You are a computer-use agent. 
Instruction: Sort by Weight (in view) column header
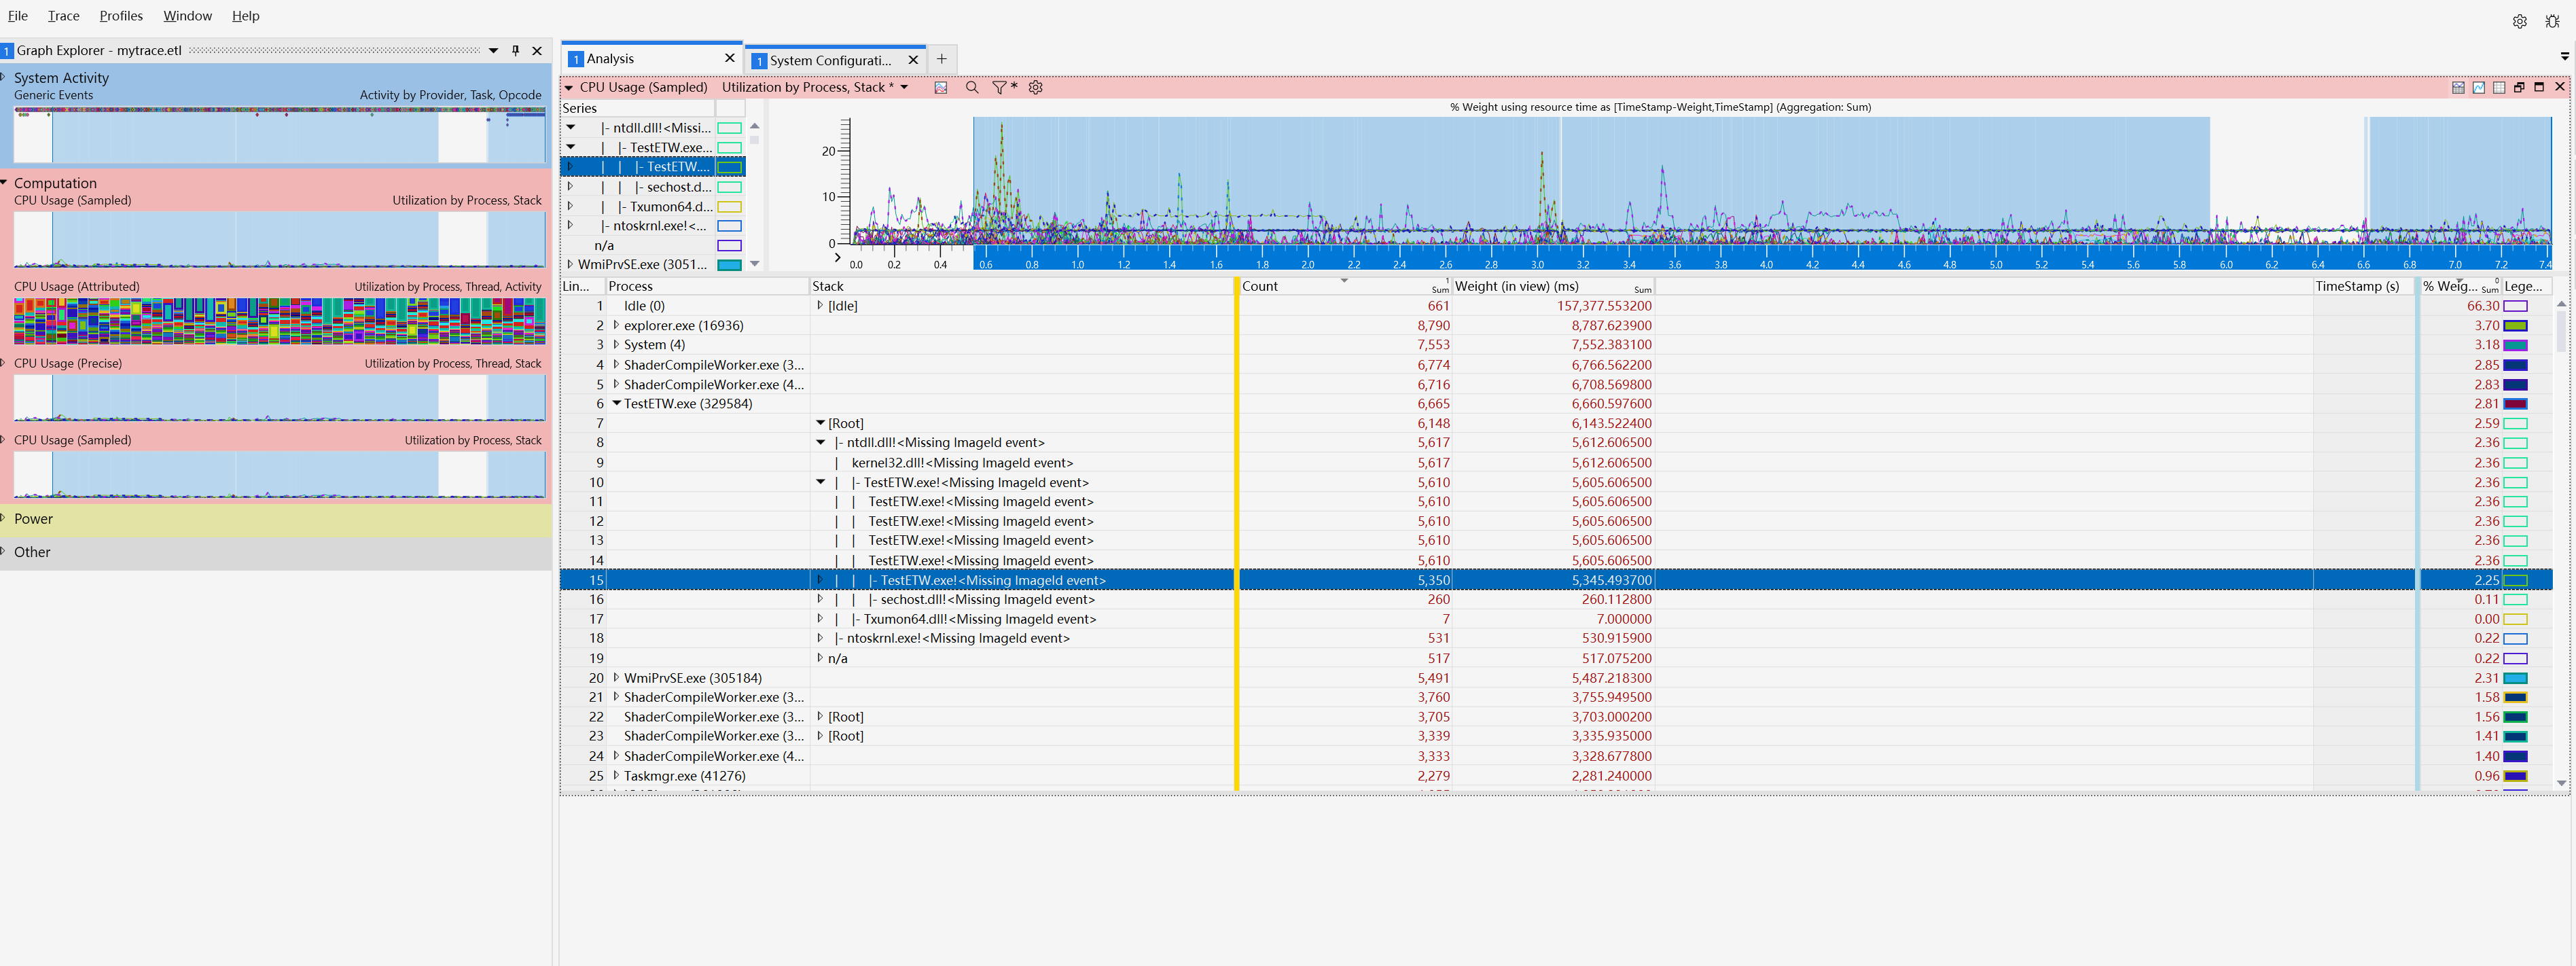coord(1516,286)
